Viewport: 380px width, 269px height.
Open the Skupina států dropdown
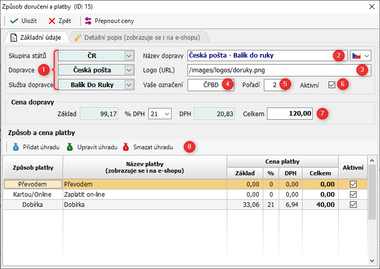tap(129, 56)
